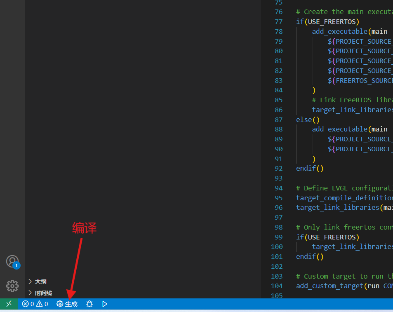The image size is (393, 312).
Task: Expand the 大纲 (Outline) section
Action: click(41, 282)
